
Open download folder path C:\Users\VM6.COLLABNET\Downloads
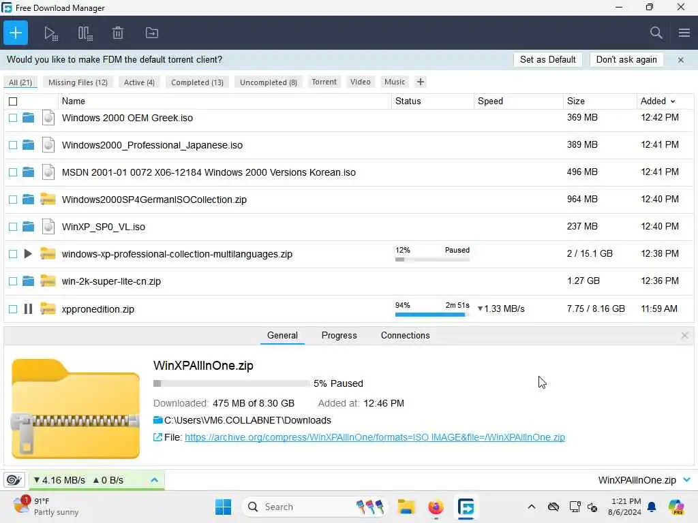(247, 420)
